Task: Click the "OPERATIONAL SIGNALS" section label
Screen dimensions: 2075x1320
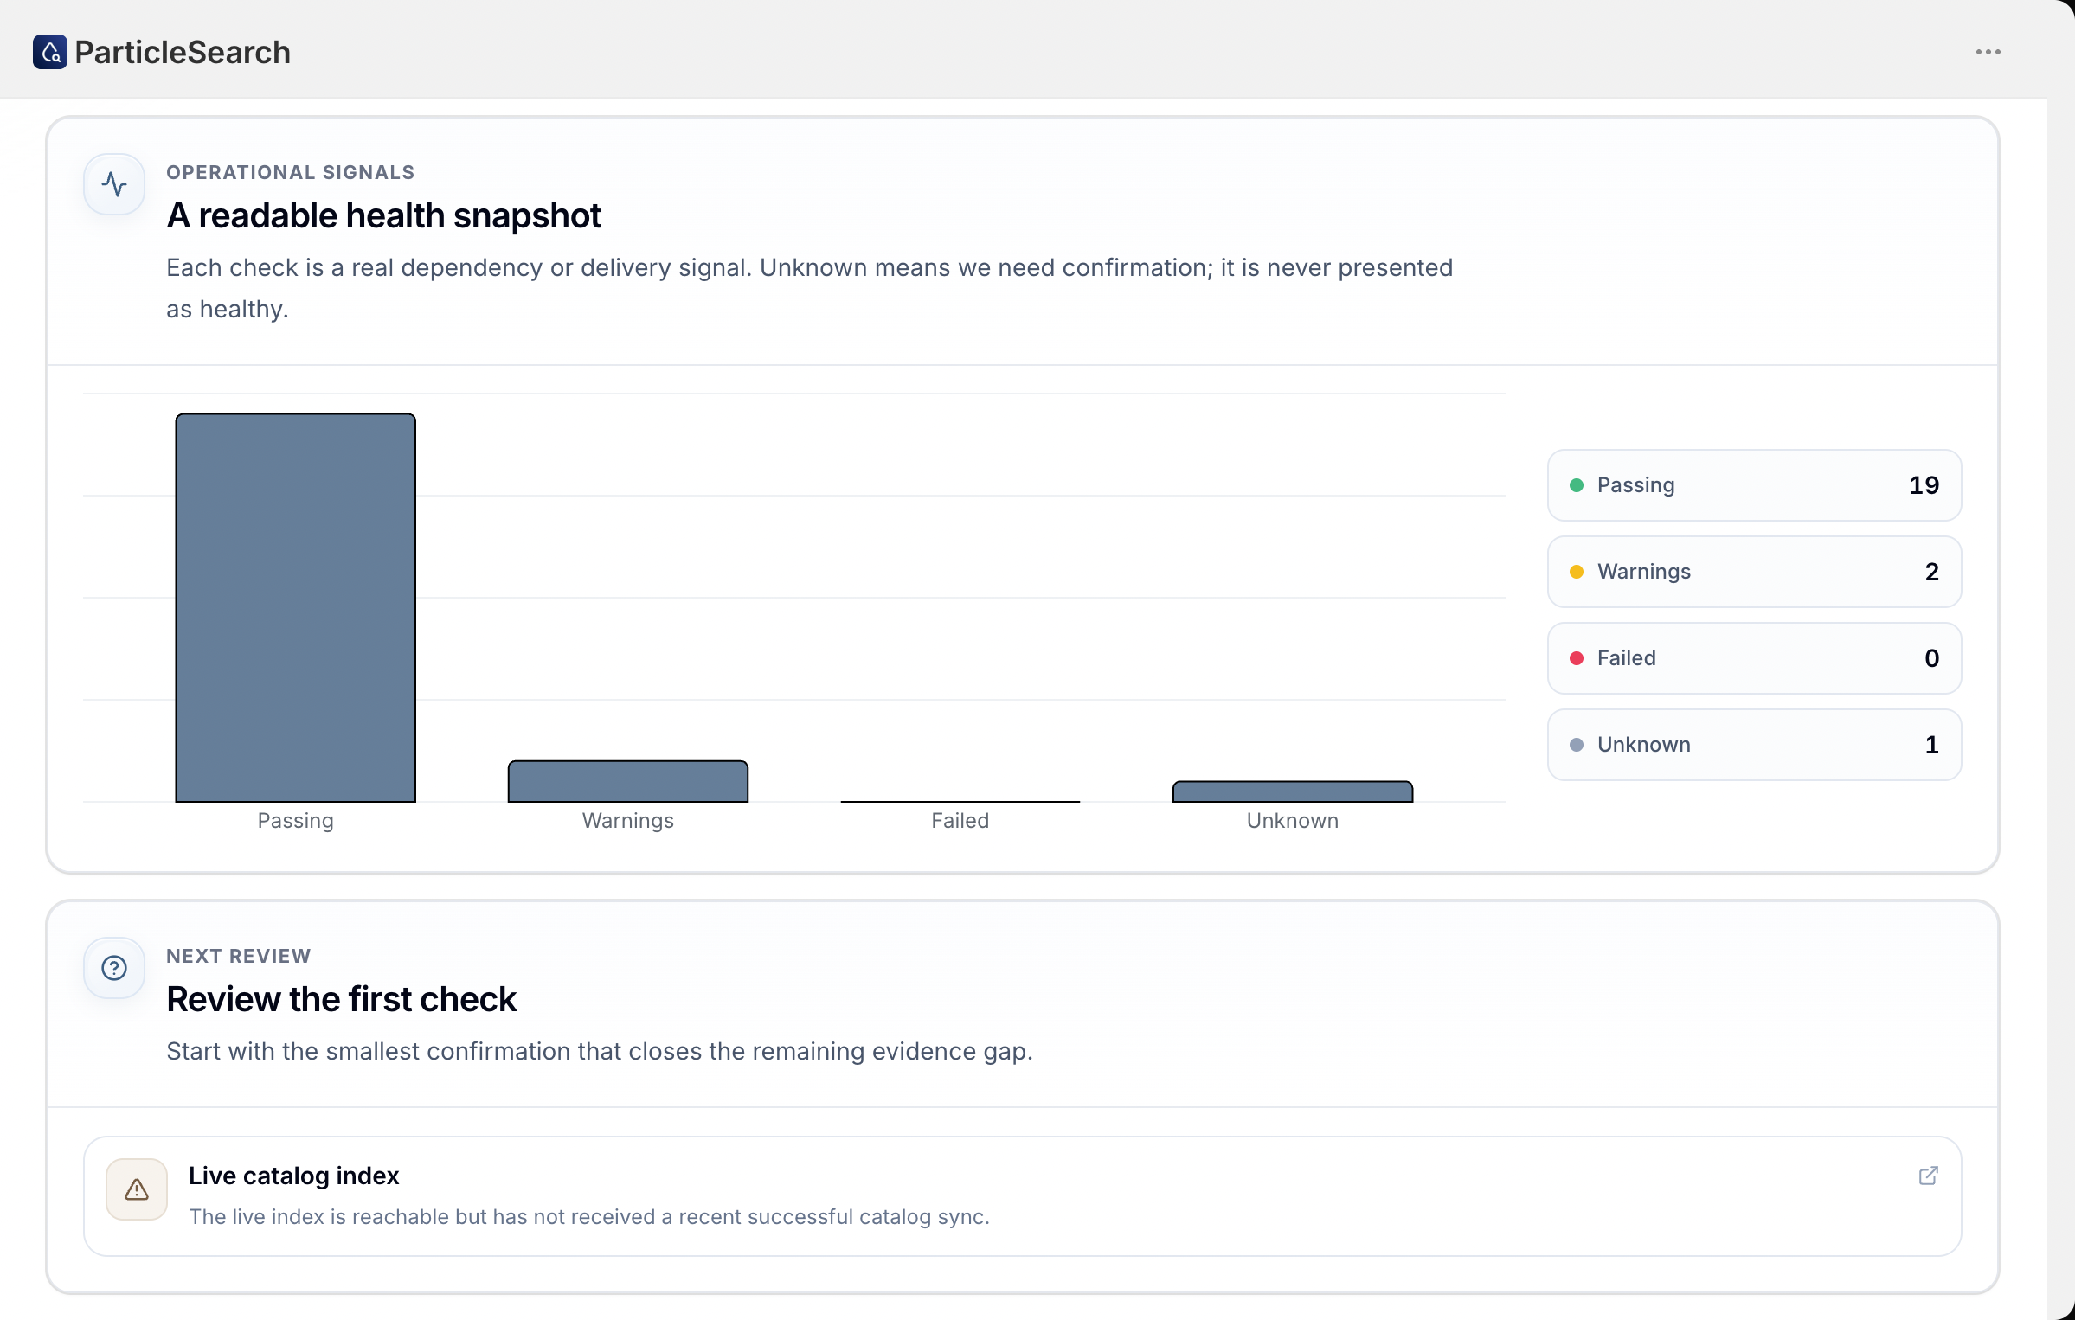Action: (291, 172)
